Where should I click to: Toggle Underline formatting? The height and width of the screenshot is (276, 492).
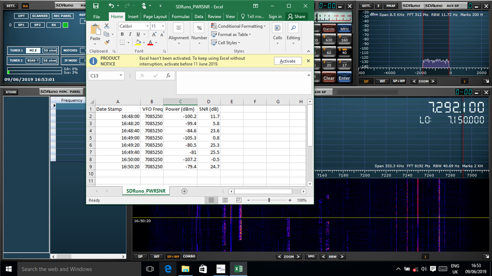coord(138,34)
